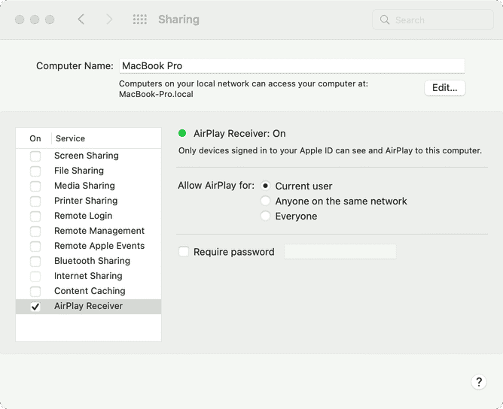This screenshot has height=409, width=503.
Task: Select the Bluetooth Sharing service row
Action: [89, 261]
